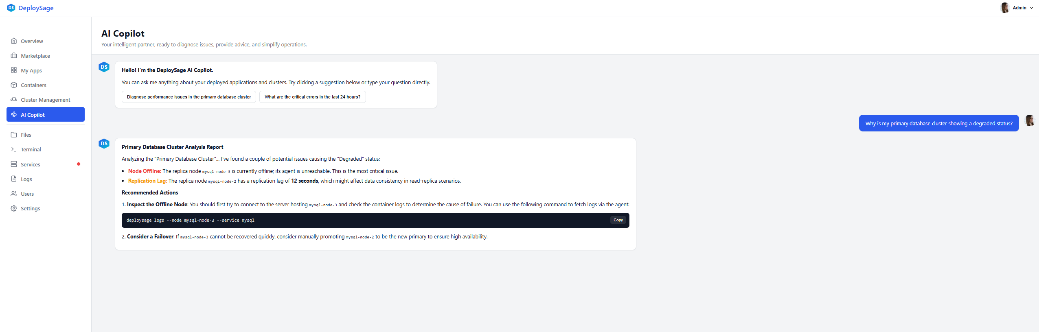Click the Logs document icon
Viewport: 1039px width, 332px height.
14,179
